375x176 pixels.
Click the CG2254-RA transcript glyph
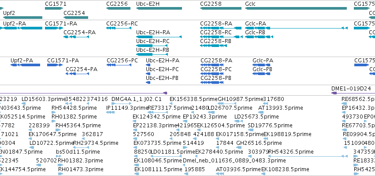coord(76,37)
